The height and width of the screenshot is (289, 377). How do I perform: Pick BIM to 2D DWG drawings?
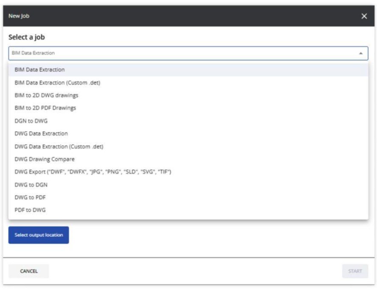(x=46, y=95)
